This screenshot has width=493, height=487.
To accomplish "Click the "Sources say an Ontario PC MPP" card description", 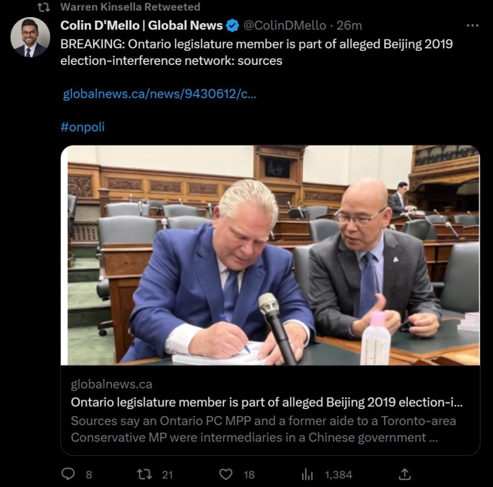I will 263,429.
